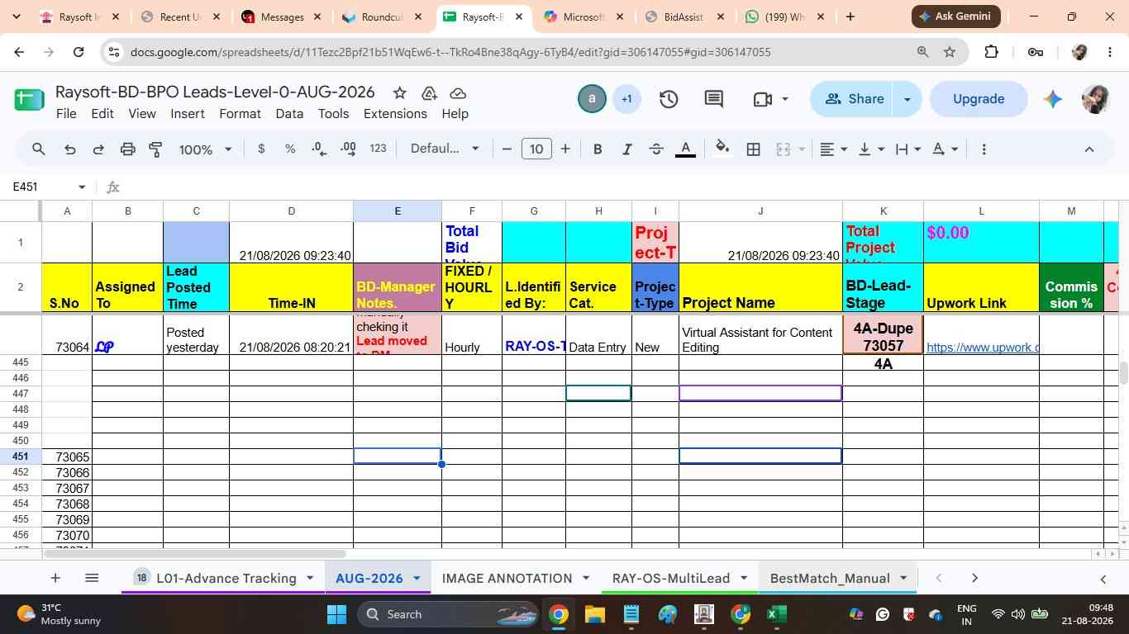Open the comments icon
This screenshot has width=1129, height=634.
[714, 99]
